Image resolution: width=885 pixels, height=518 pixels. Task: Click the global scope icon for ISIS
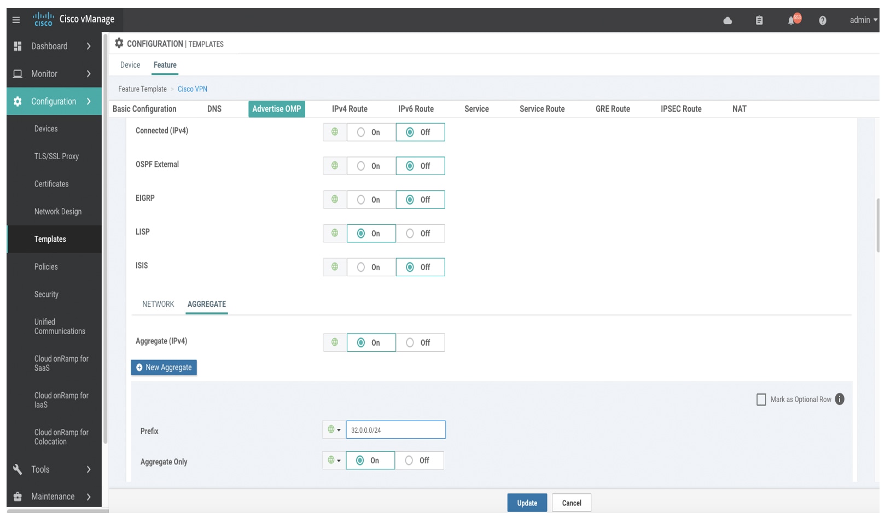pos(335,267)
